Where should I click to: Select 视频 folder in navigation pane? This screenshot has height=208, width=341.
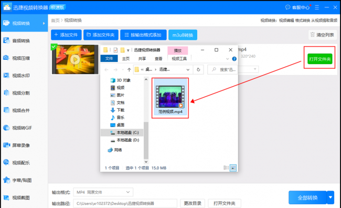[118, 88]
